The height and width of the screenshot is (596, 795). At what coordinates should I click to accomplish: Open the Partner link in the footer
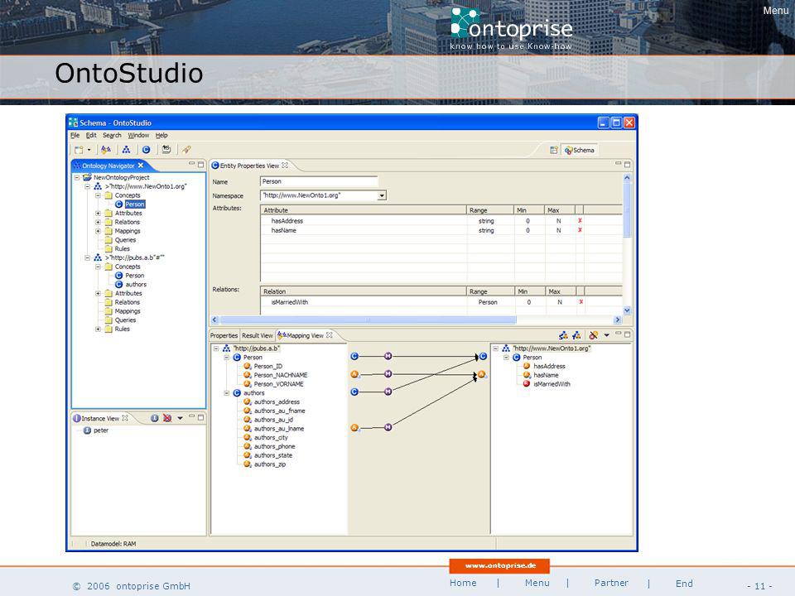611,583
